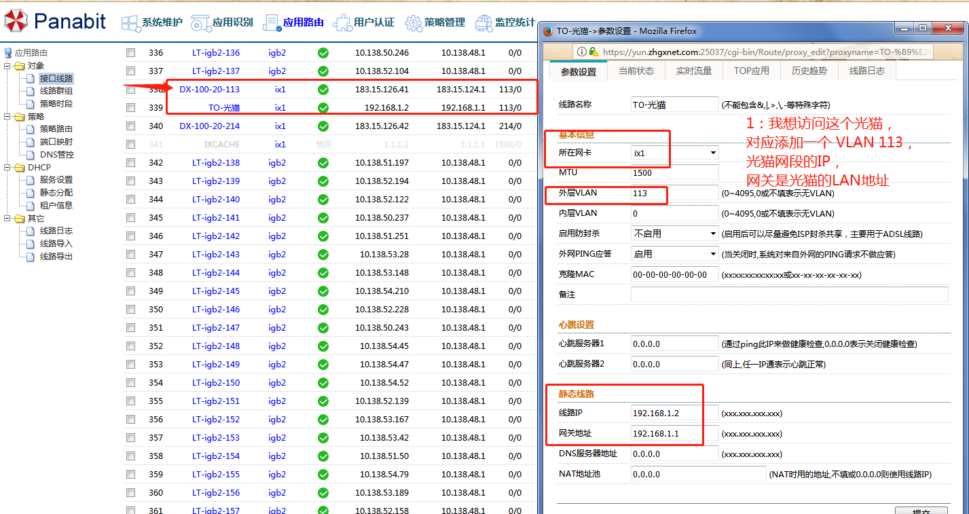
Task: Click the 网关地址 input field
Action: (674, 434)
